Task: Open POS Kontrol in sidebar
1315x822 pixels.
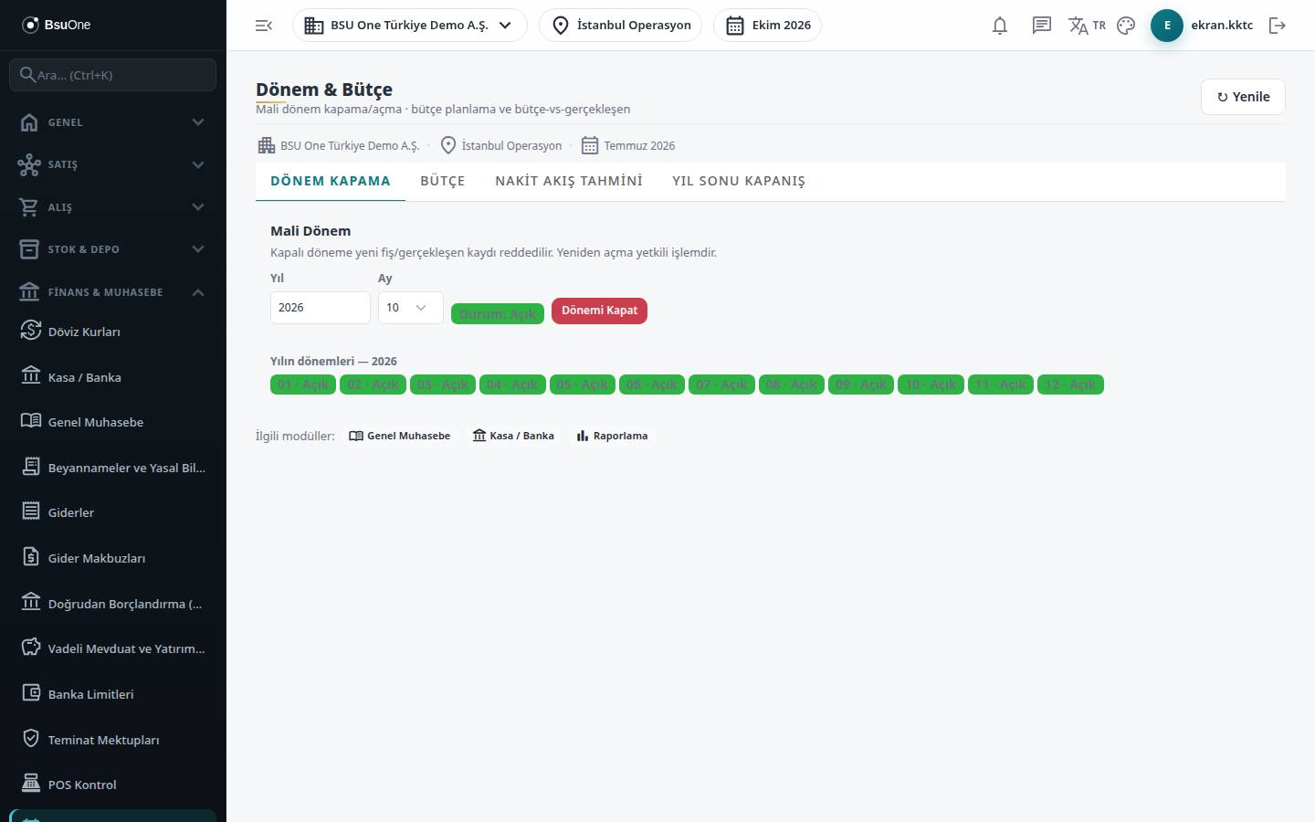Action: [x=113, y=785]
